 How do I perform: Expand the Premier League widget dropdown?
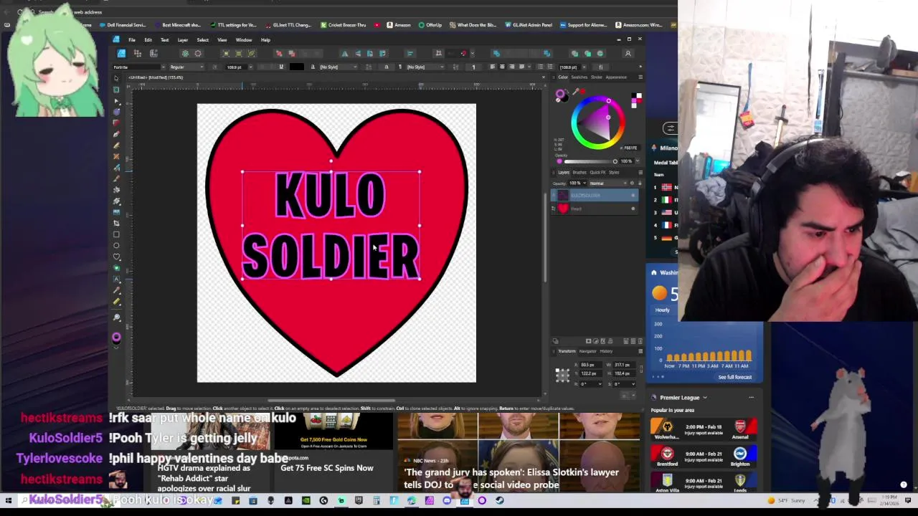point(704,397)
